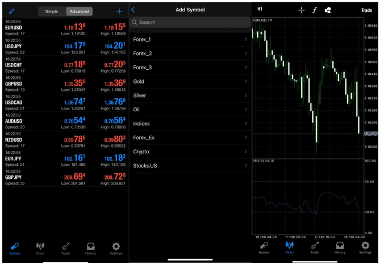Select the GBPJPY quote row
380x263 pixels.
(x=64, y=177)
